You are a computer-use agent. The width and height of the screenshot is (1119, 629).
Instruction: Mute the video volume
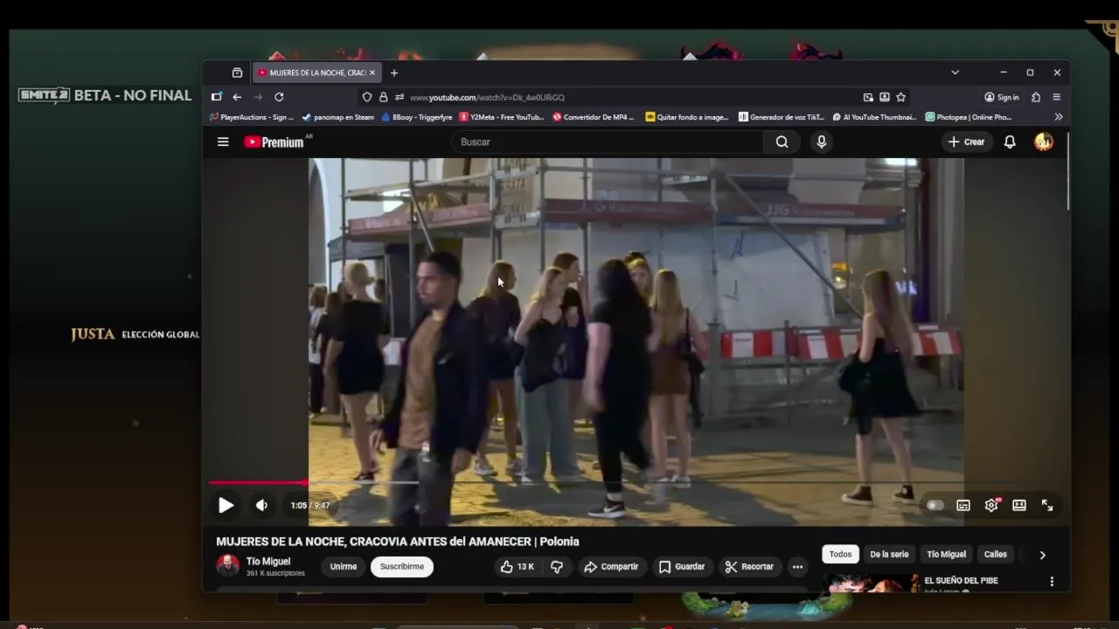(x=261, y=505)
